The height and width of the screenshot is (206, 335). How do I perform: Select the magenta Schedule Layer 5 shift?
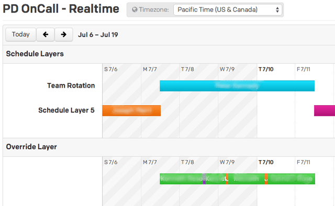(x=325, y=111)
